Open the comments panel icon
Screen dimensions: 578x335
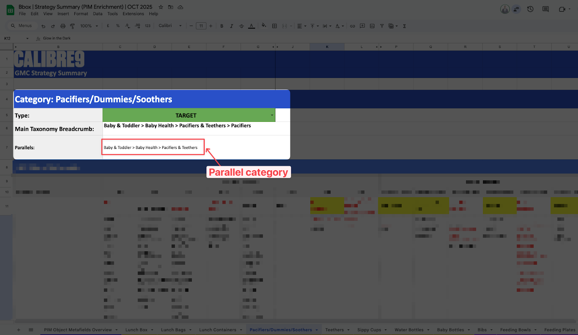[x=545, y=9]
